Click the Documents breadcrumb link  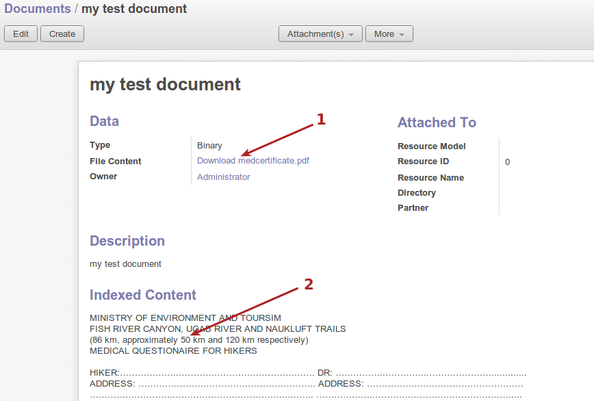[38, 9]
